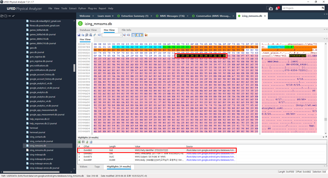The height and width of the screenshot is (178, 328).
Task: Open the Python menu
Action: 82,9
